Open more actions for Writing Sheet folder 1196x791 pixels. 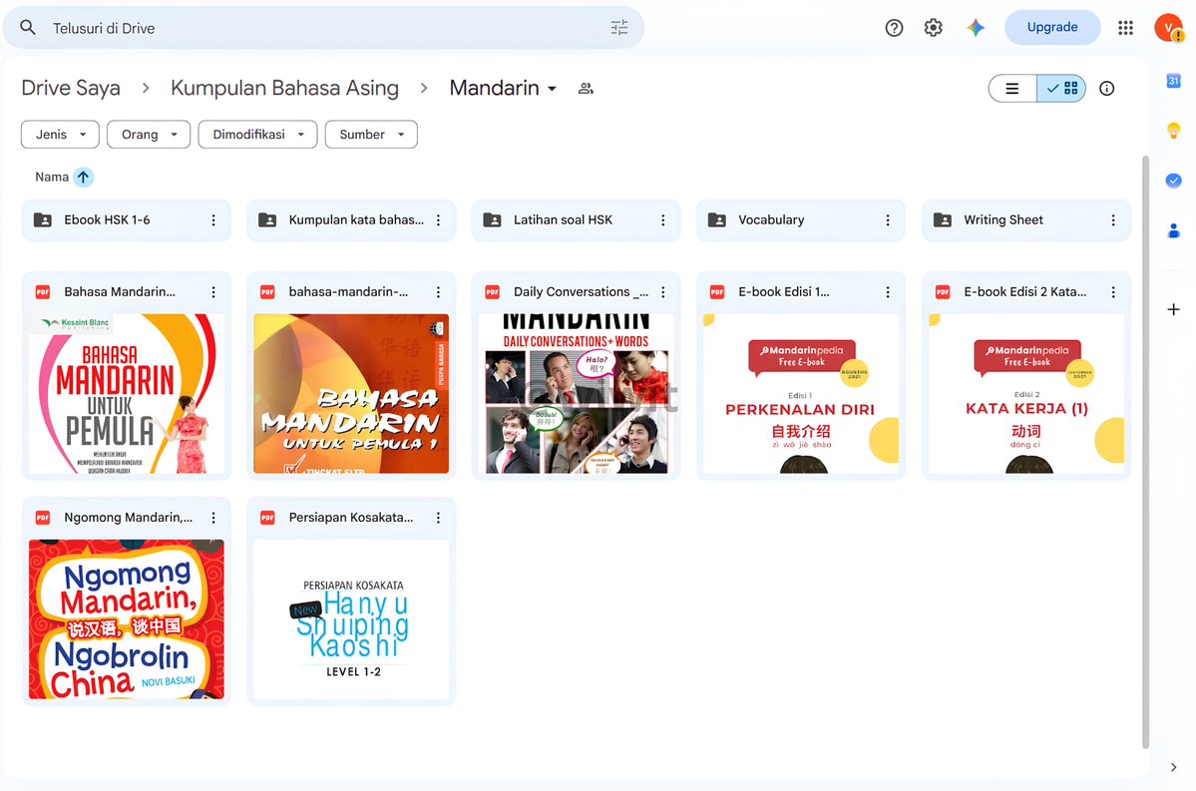(x=1113, y=220)
